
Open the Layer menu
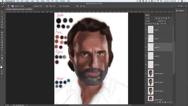point(32,1)
